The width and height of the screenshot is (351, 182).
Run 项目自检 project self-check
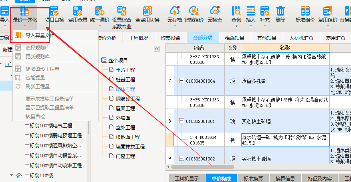(x=54, y=11)
